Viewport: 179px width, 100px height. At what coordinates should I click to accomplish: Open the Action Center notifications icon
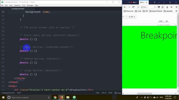click(x=175, y=97)
